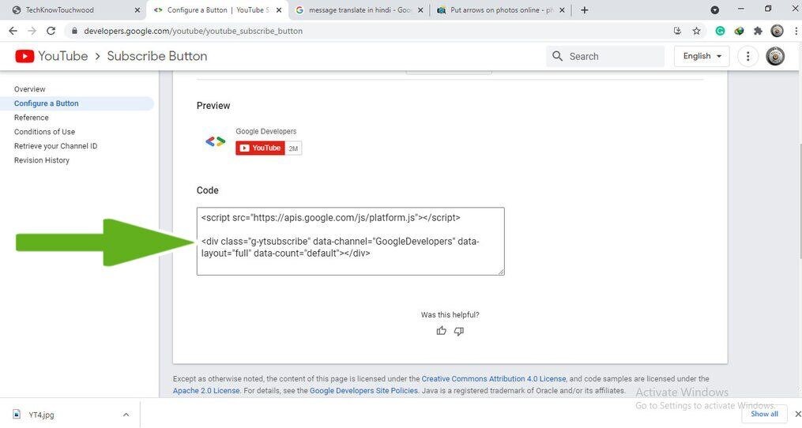Screen dimensions: 802x428
Task: Open the colorful extension icon beside Grammarly
Action: point(739,32)
